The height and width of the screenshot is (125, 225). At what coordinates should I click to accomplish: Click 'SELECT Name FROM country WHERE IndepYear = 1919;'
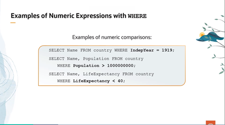[112, 50]
